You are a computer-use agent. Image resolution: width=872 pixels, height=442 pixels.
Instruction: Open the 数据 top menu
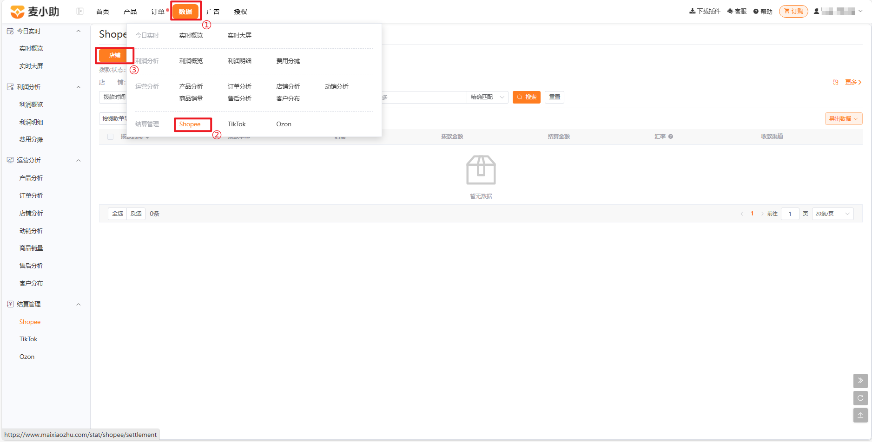pyautogui.click(x=185, y=12)
